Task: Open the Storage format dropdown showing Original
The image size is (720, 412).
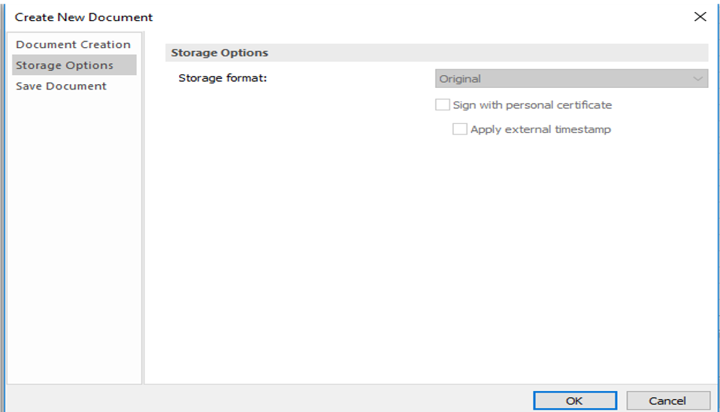Action: point(571,78)
